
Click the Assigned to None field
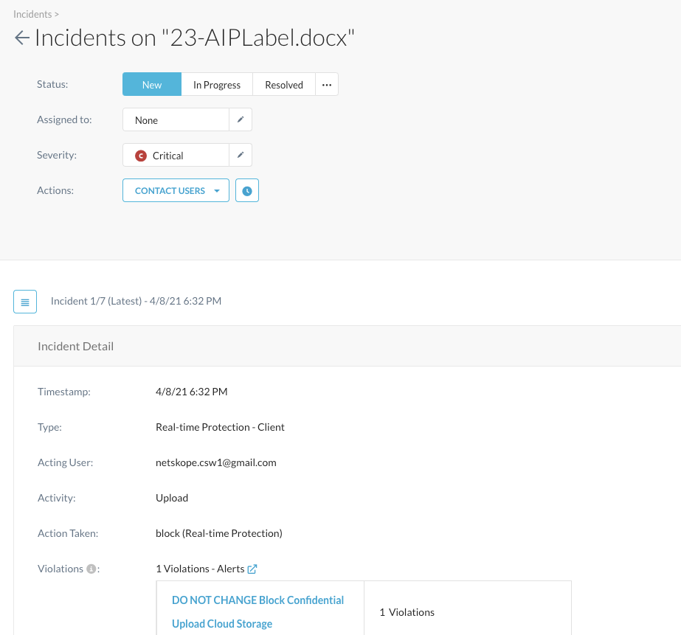point(176,120)
